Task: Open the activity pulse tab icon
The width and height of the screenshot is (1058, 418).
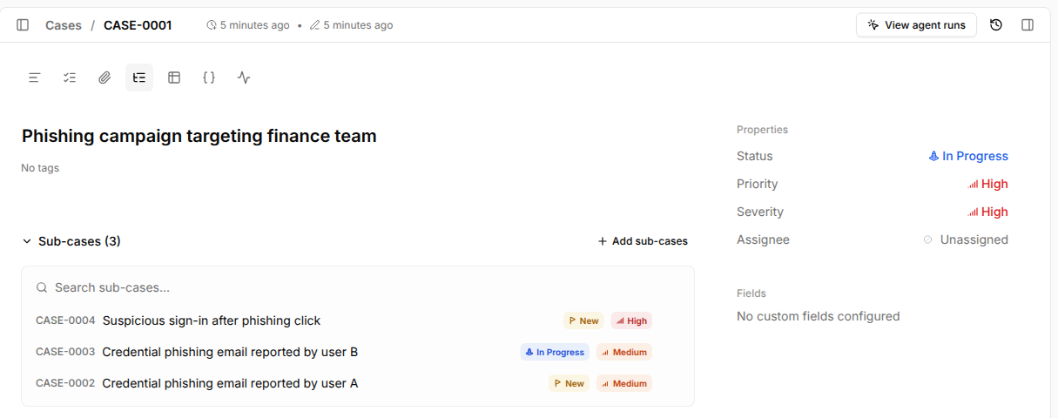Action: click(x=244, y=78)
